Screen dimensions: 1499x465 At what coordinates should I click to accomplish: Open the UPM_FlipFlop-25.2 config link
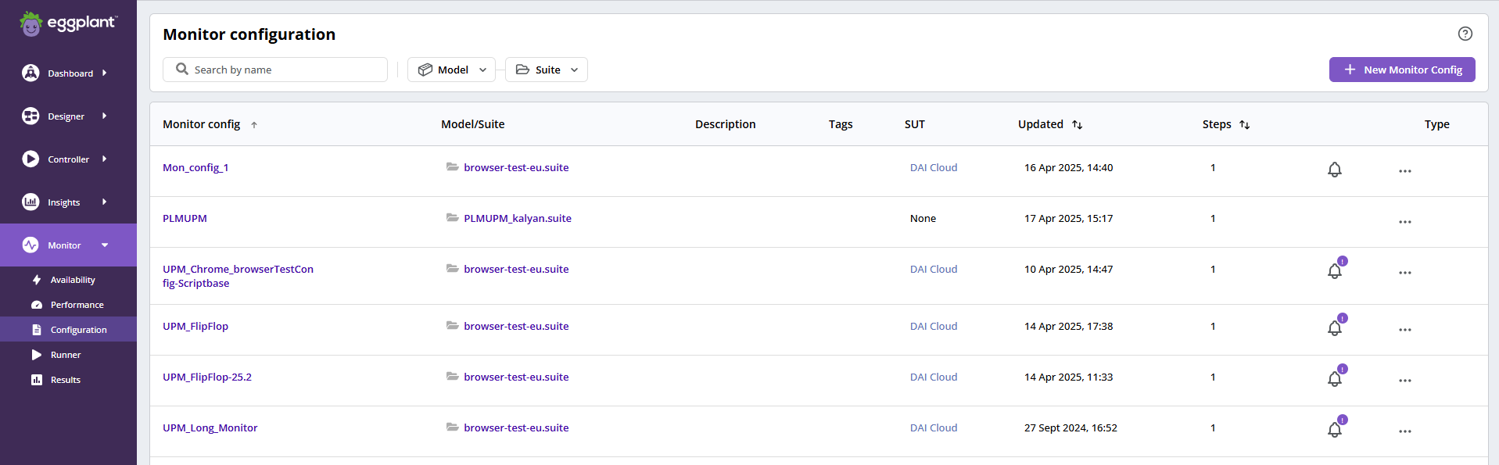pos(207,377)
